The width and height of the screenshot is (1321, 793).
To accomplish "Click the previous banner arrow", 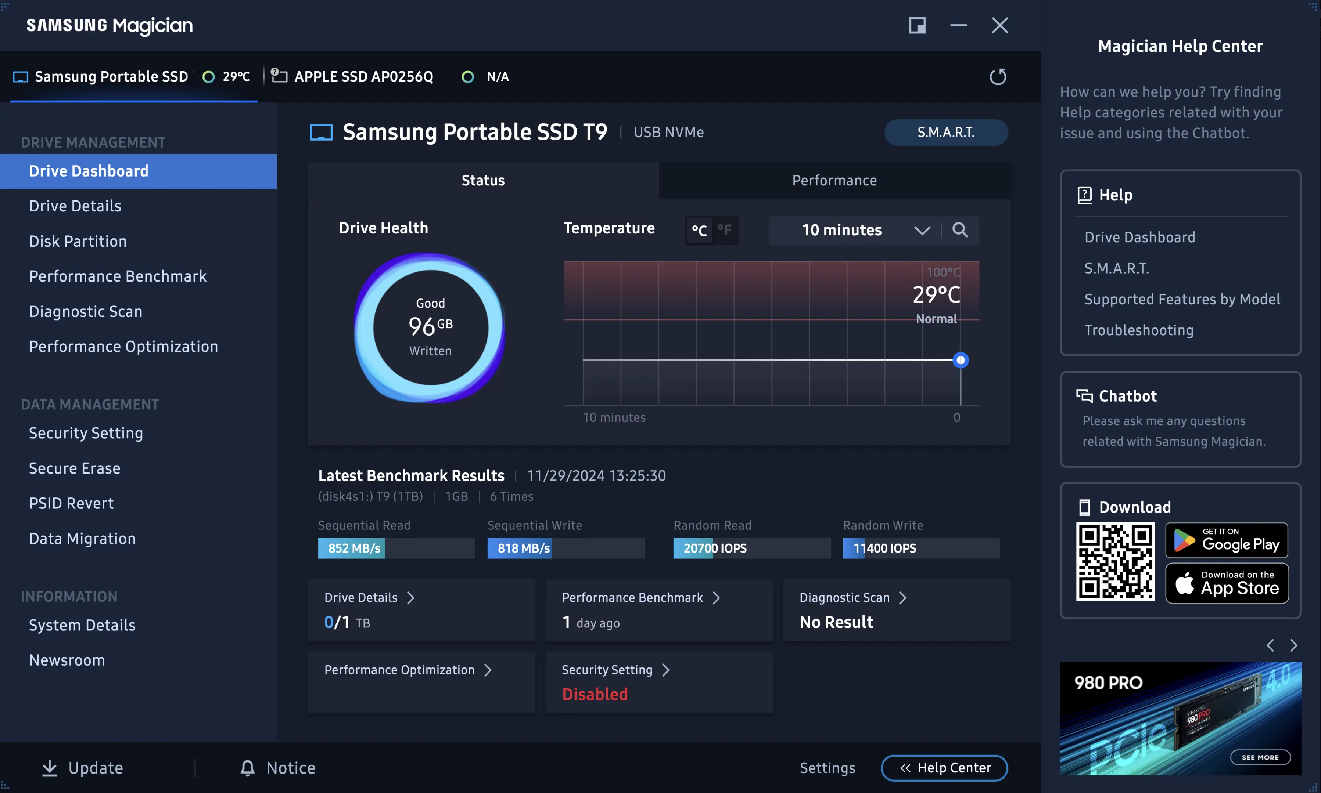I will [x=1270, y=645].
